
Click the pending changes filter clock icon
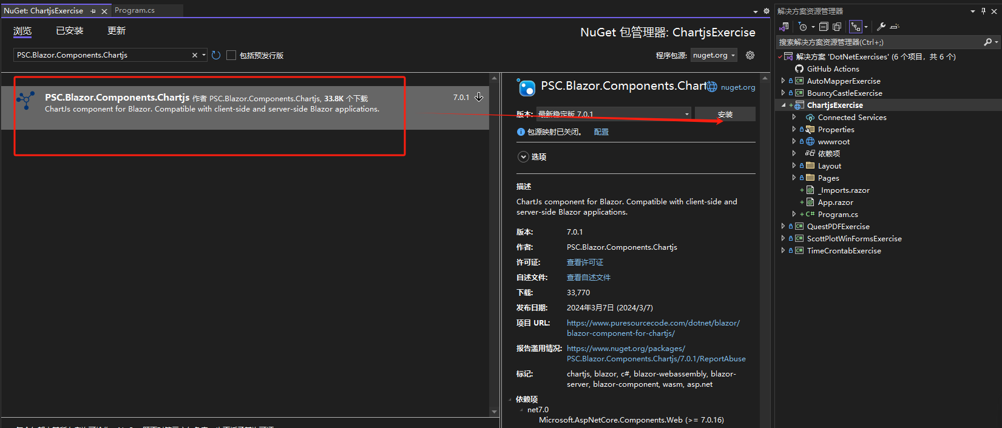coord(803,27)
